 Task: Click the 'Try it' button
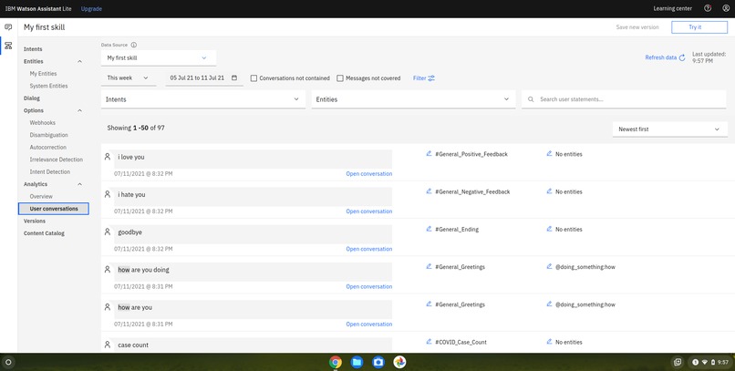point(699,27)
